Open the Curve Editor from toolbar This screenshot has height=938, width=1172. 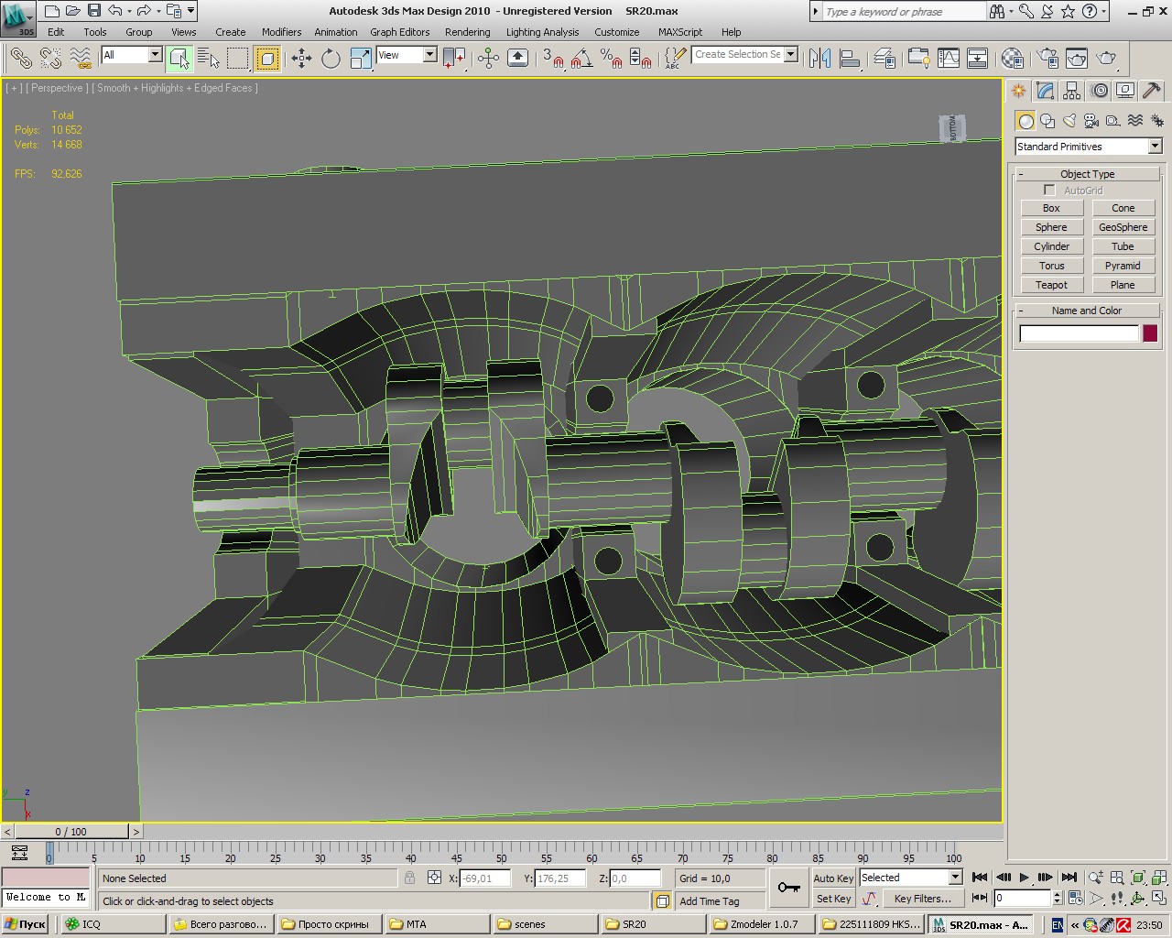pyautogui.click(x=949, y=59)
